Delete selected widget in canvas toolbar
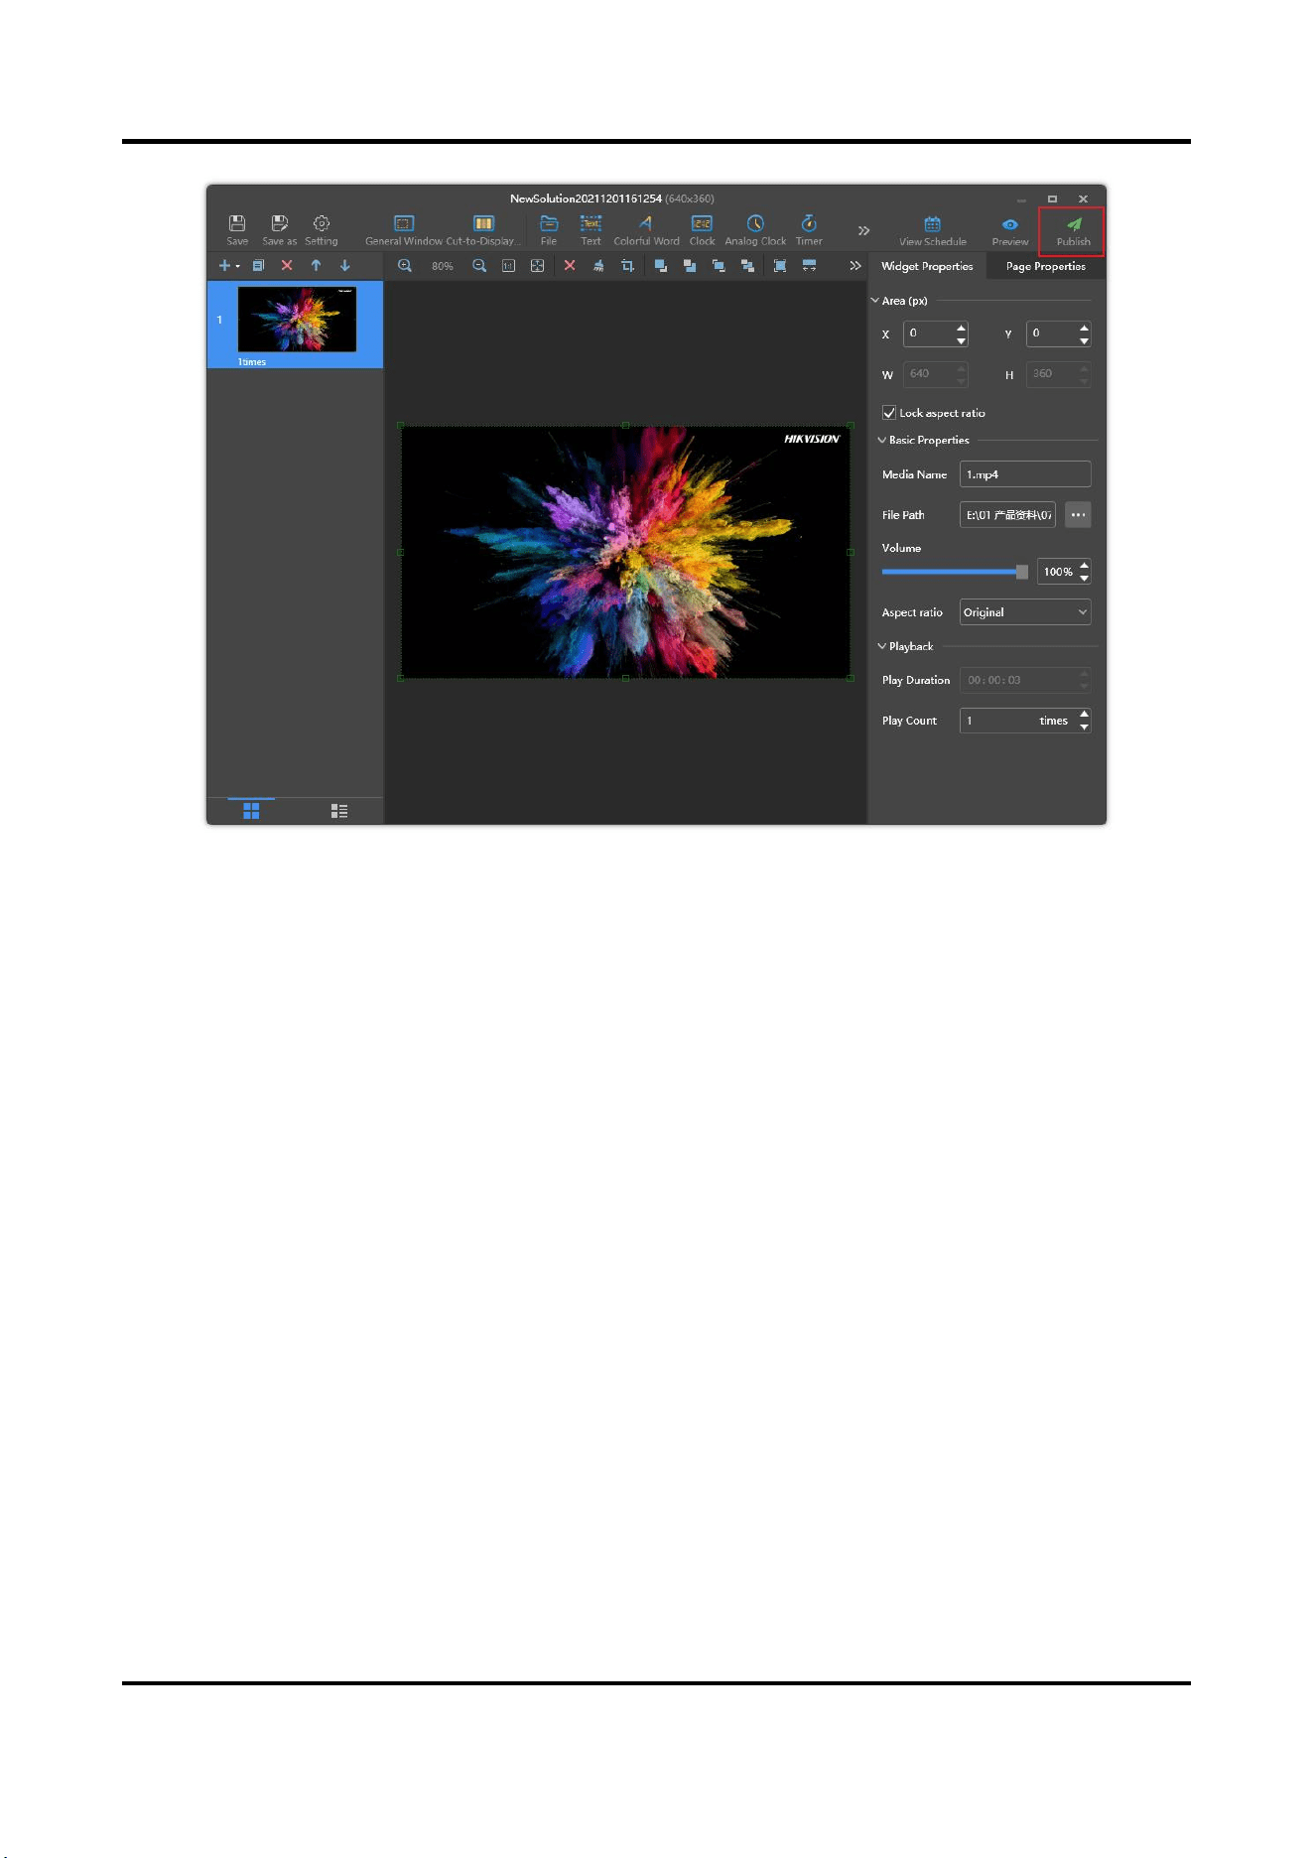The image size is (1314, 1858). pyautogui.click(x=570, y=265)
